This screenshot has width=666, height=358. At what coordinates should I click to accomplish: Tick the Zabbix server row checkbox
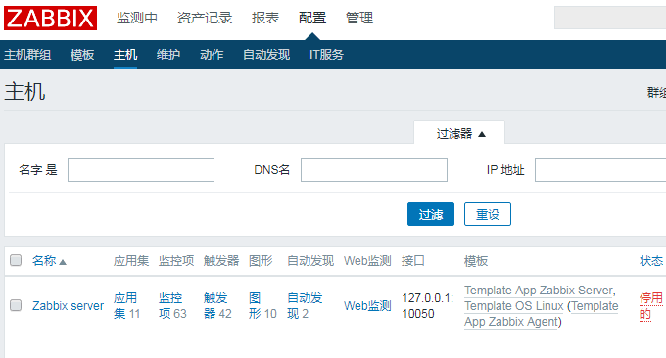[16, 305]
